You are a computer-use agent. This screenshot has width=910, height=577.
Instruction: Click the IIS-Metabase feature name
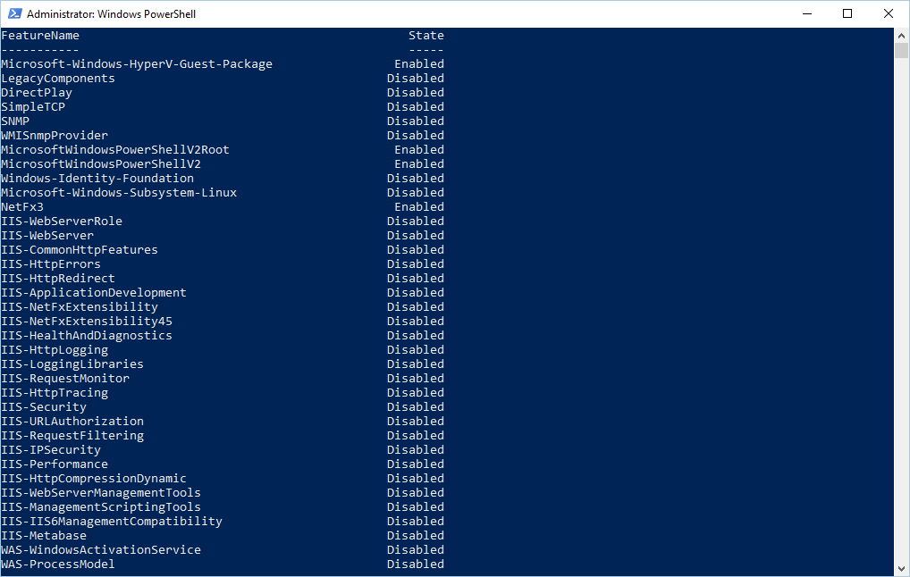tap(44, 535)
